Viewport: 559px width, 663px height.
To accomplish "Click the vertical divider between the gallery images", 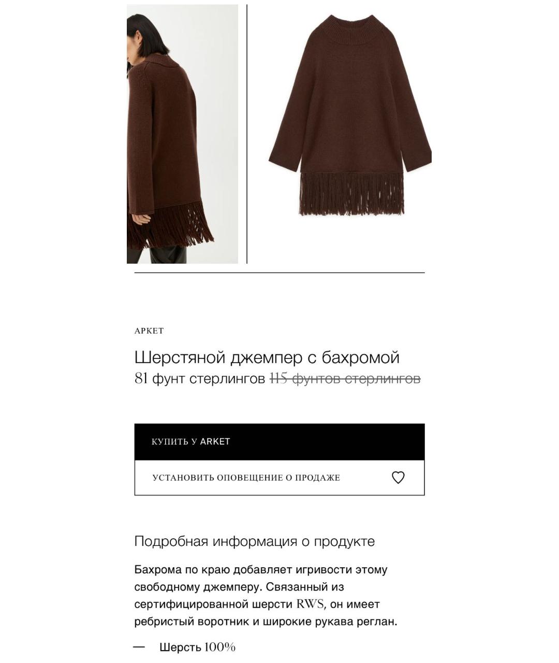I will [247, 134].
